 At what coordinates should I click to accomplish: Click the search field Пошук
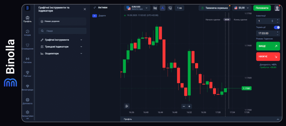click(x=62, y=31)
